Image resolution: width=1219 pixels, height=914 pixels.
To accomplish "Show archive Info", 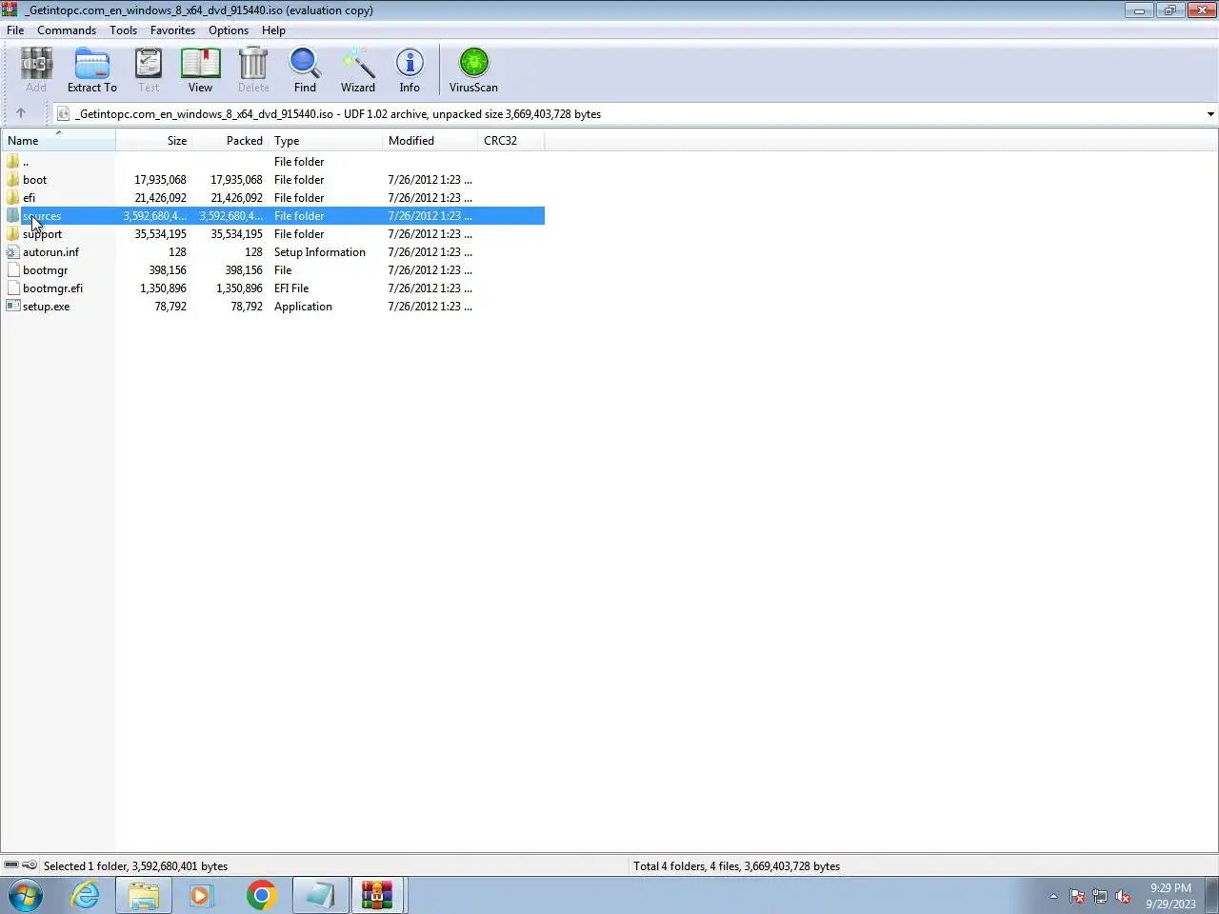I will click(x=410, y=70).
